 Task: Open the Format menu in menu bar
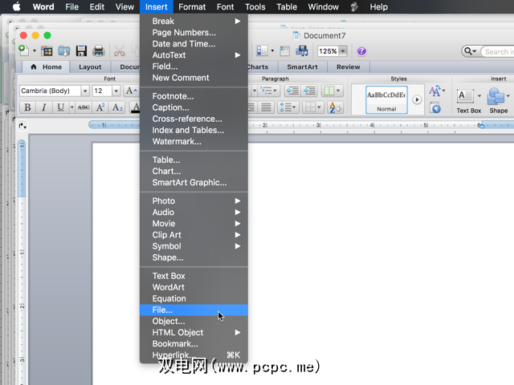[x=192, y=7]
